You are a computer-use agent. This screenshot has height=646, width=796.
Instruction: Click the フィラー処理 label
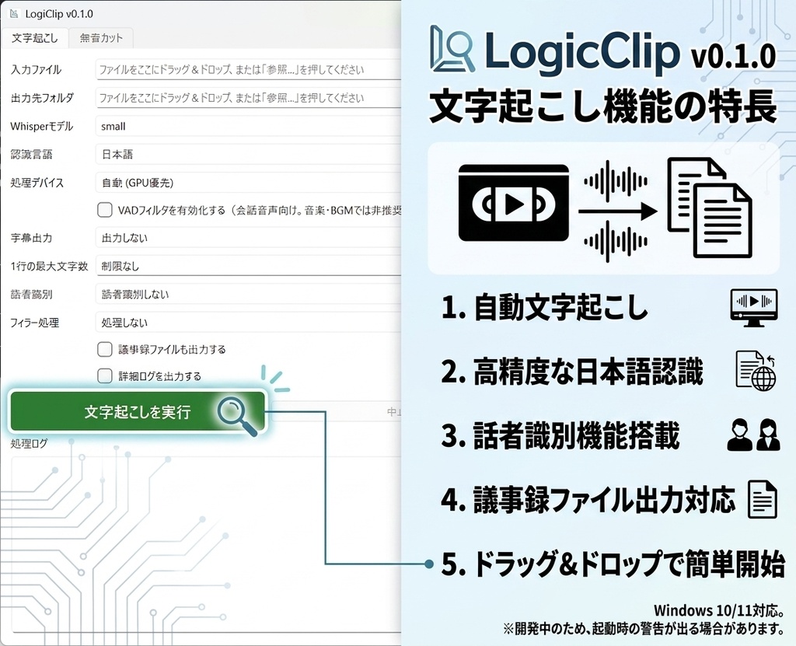click(x=34, y=323)
